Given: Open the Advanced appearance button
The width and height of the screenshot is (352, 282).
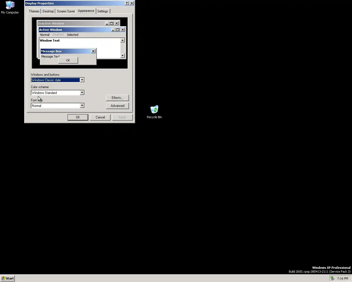Looking at the screenshot, I should pos(117,106).
